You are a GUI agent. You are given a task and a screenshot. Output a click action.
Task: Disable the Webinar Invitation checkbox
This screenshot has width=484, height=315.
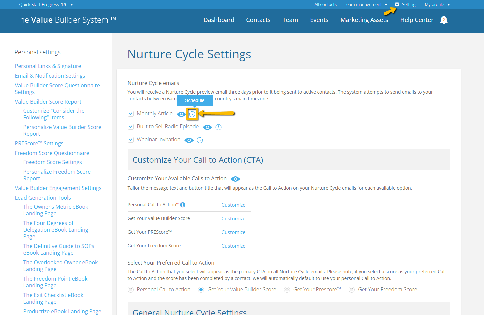[130, 139]
